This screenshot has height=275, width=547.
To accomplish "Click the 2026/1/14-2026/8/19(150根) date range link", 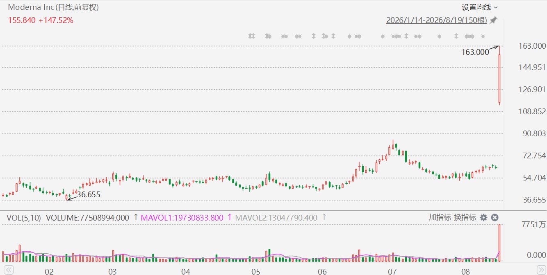I will (437, 20).
